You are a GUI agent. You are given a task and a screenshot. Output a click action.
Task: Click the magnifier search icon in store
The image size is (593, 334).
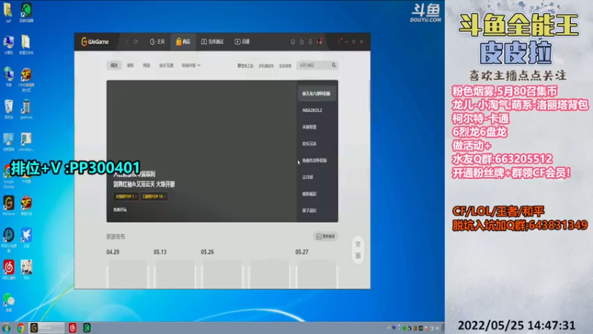(334, 65)
